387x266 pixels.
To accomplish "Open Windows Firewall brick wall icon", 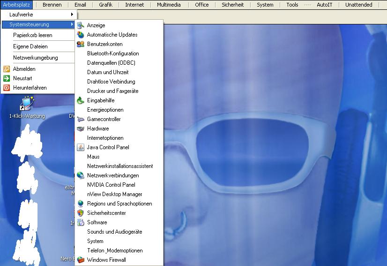I will (81, 260).
